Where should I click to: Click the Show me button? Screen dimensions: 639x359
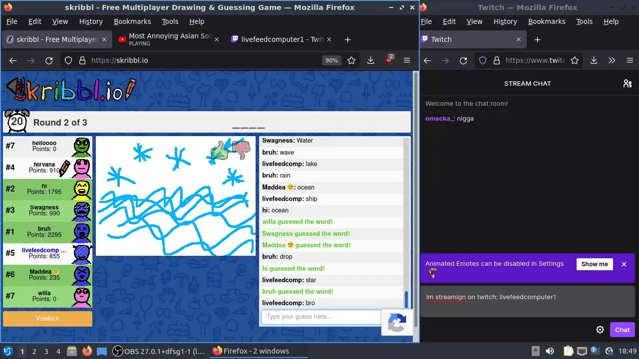point(595,264)
